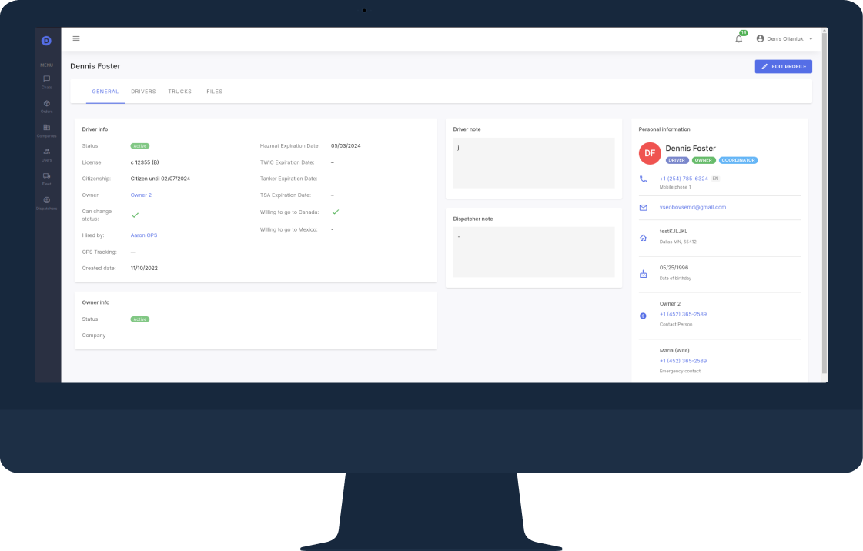The width and height of the screenshot is (863, 551).
Task: Click the Willing to go to Canada checkmark
Action: [336, 212]
